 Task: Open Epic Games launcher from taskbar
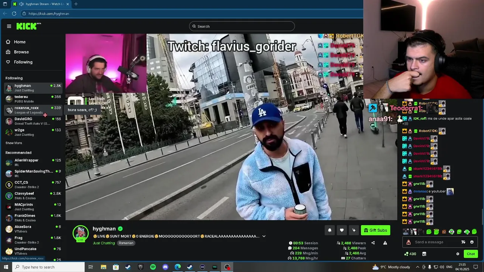point(141,267)
